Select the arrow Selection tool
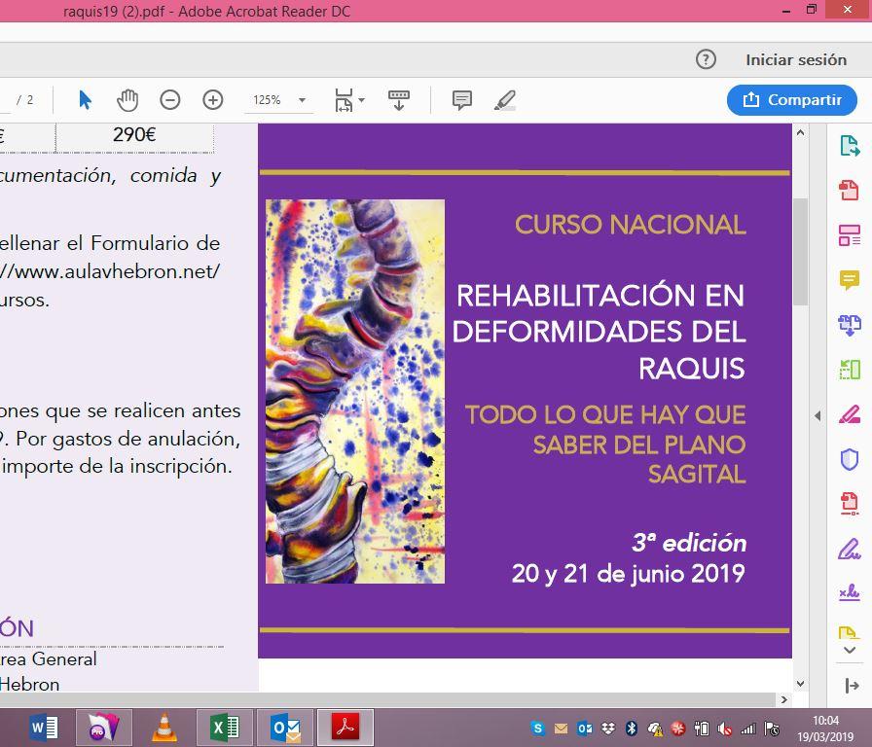Viewport: 872px width, 747px height. tap(85, 100)
